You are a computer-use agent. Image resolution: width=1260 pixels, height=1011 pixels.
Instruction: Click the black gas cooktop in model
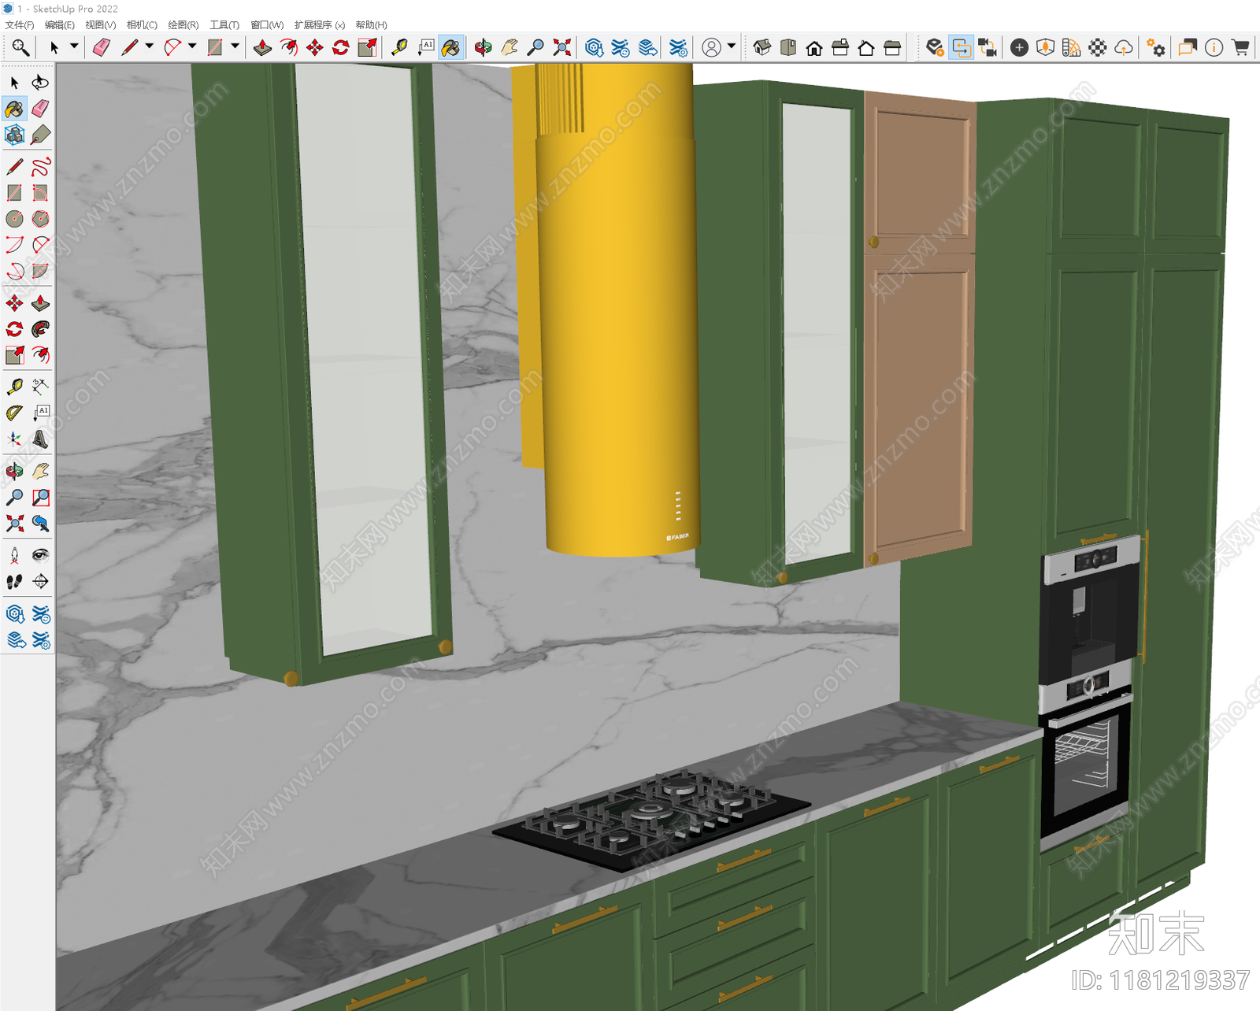651,819
